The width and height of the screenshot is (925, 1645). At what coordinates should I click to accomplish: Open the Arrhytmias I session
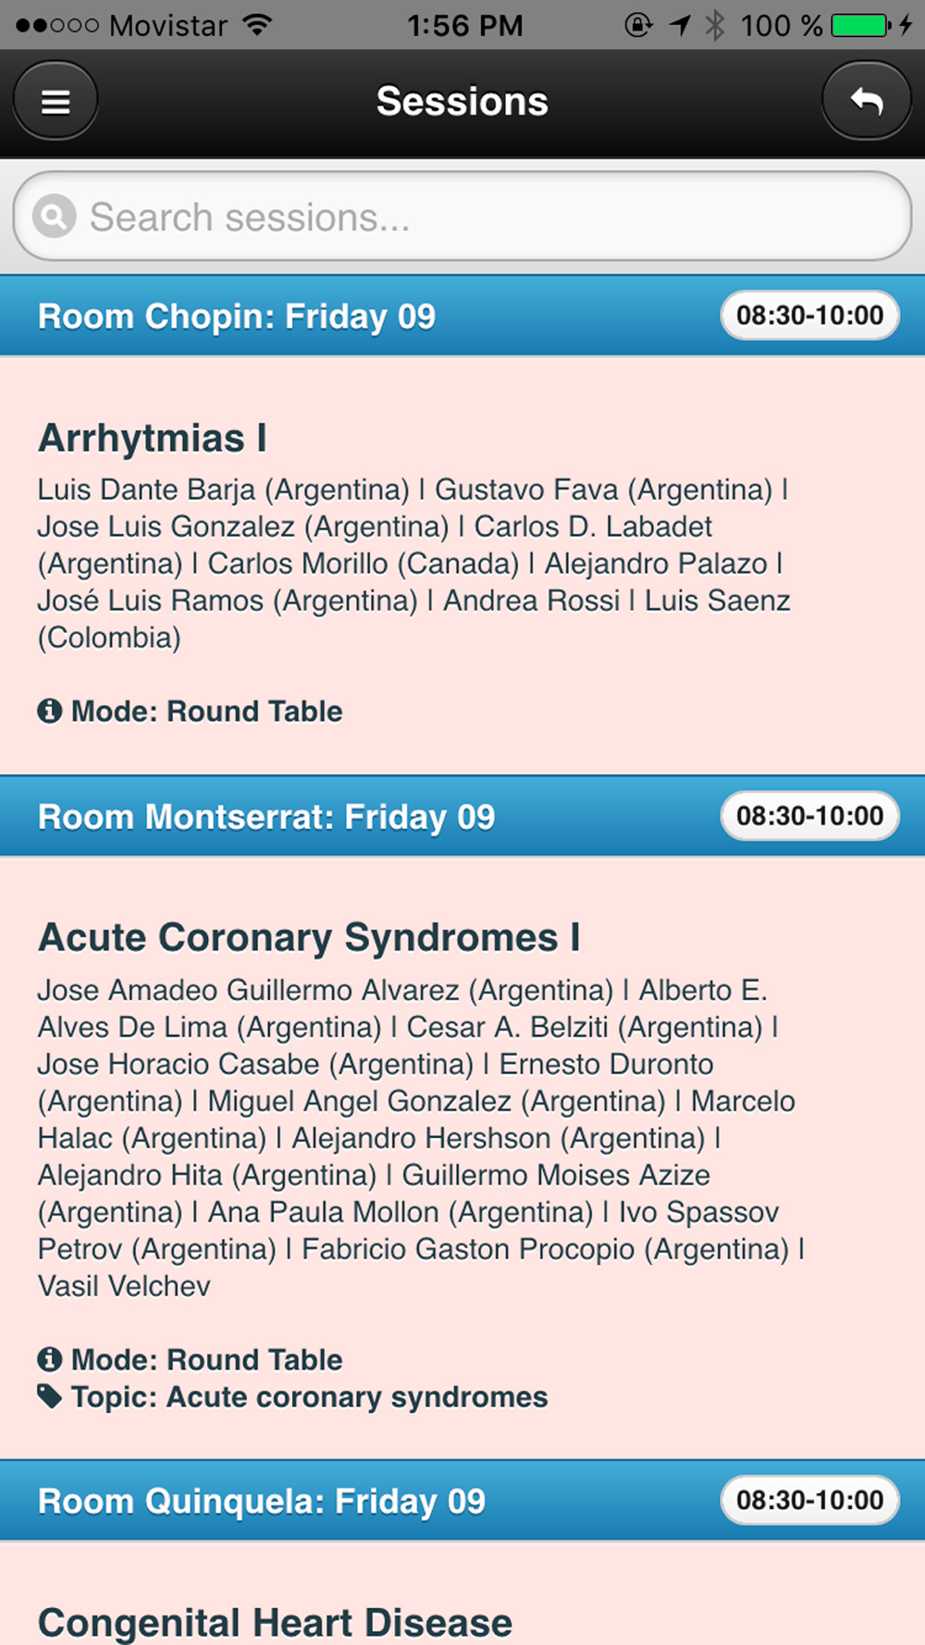click(153, 438)
